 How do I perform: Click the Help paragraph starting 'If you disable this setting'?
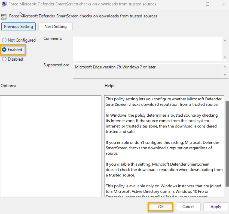point(164,170)
